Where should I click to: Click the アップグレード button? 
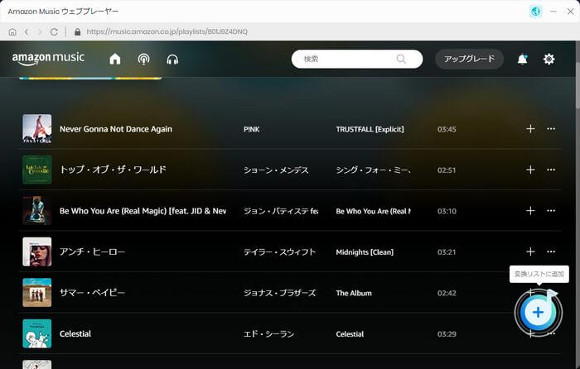[x=469, y=59]
